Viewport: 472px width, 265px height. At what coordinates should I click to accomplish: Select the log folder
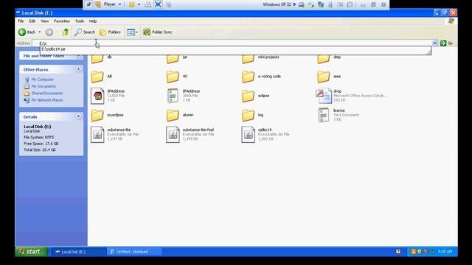252,115
